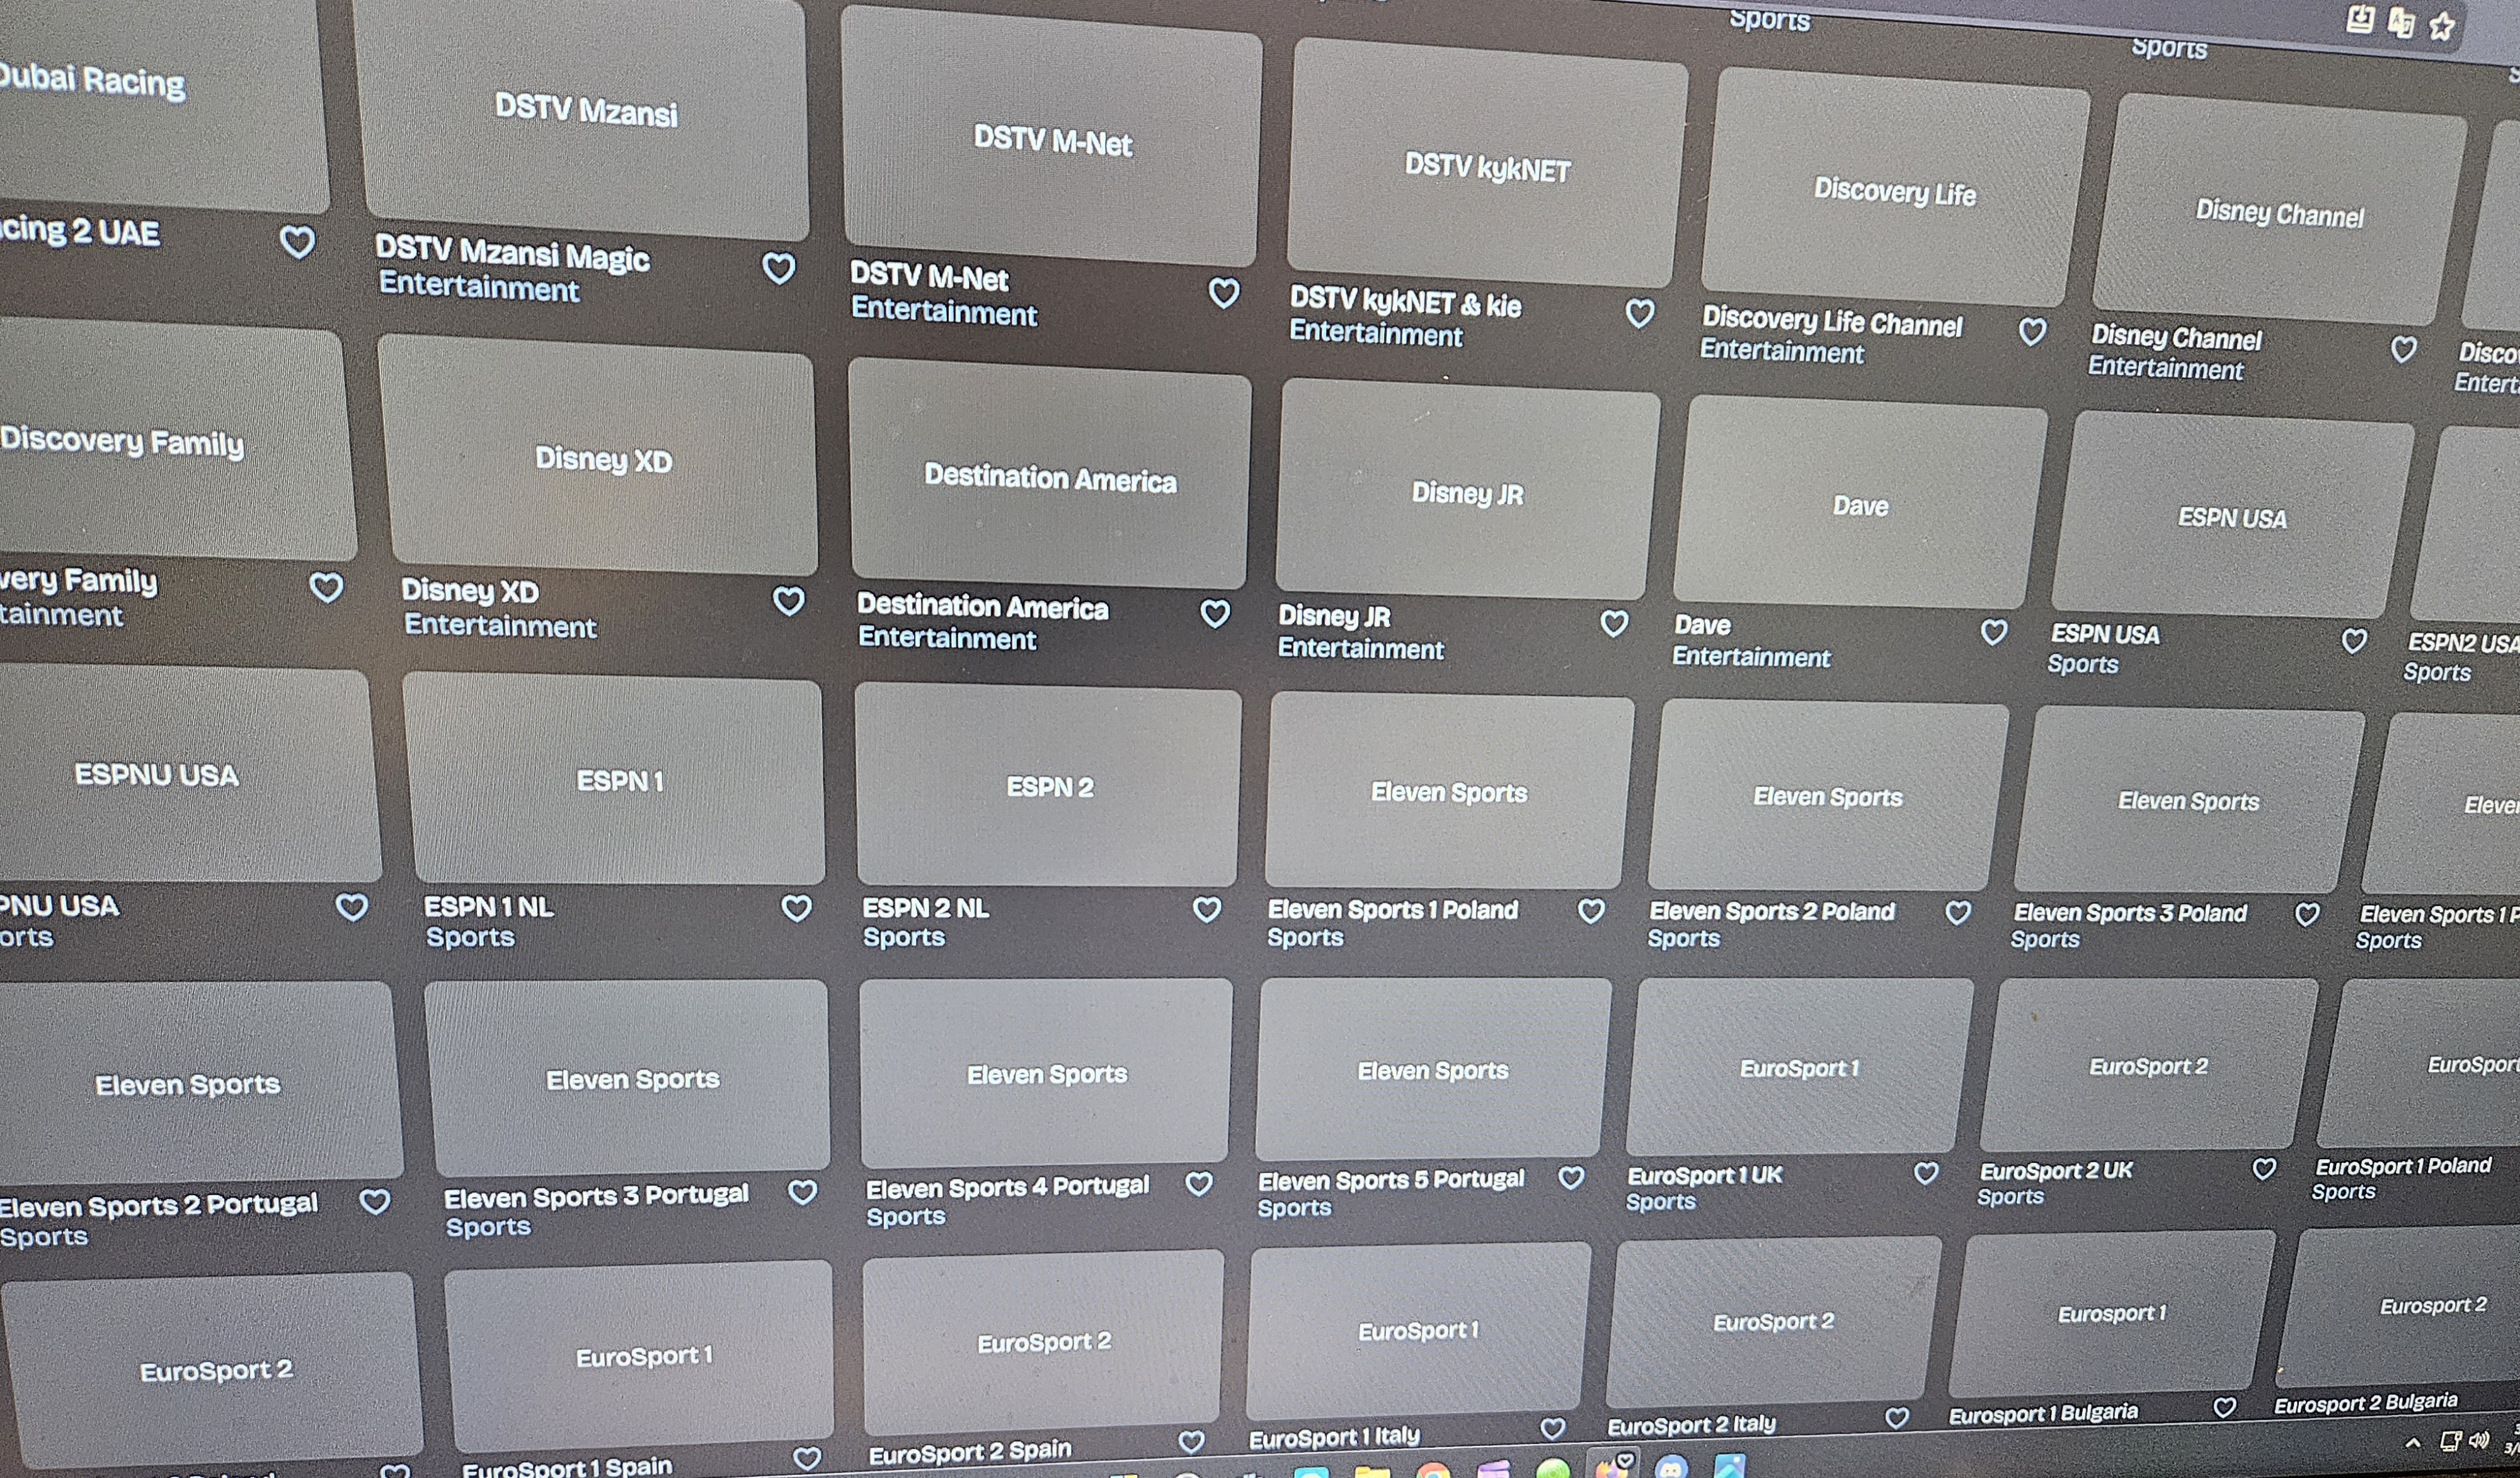Open DSTV Mzansi Magic channel title

pyautogui.click(x=512, y=254)
